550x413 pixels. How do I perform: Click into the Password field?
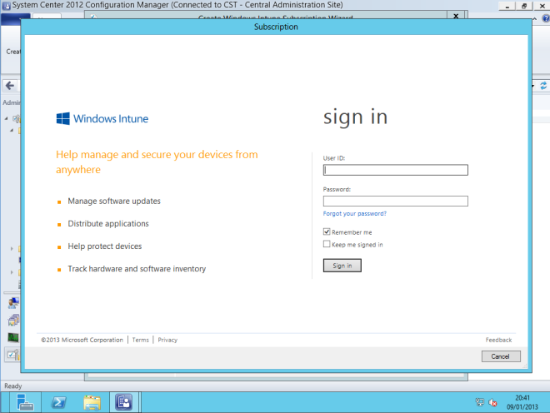point(395,201)
